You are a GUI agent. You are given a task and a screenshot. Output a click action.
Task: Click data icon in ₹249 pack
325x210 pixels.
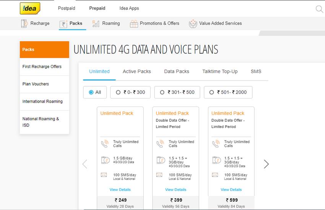click(105, 160)
